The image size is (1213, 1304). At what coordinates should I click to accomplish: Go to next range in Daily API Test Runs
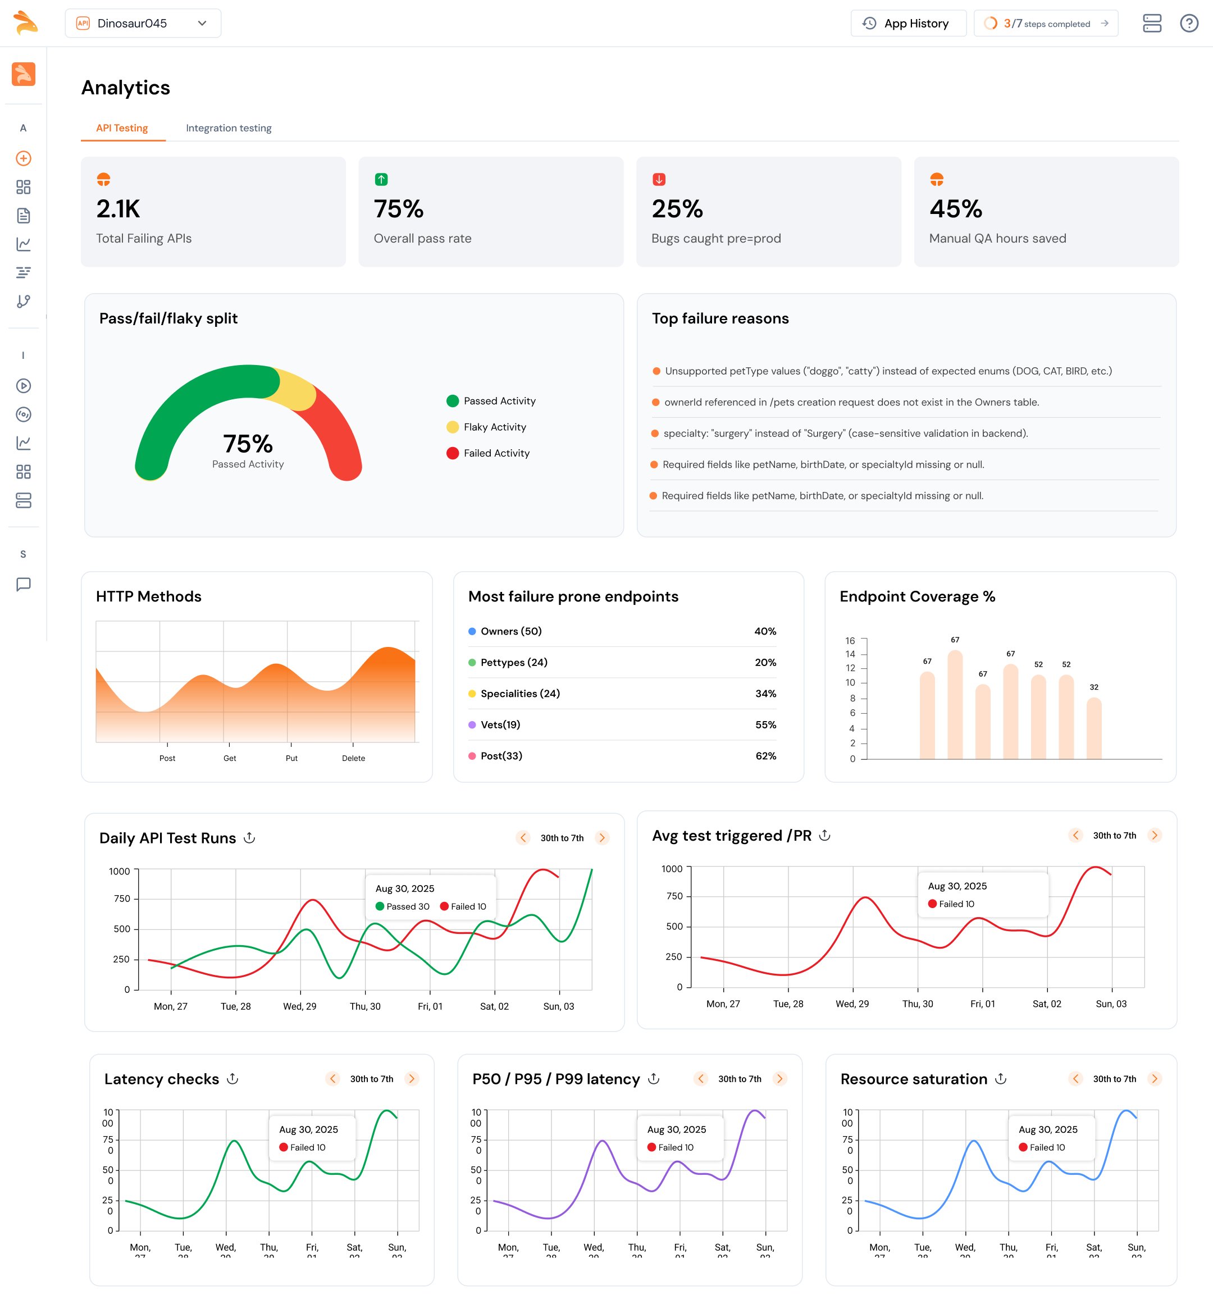[x=601, y=838]
